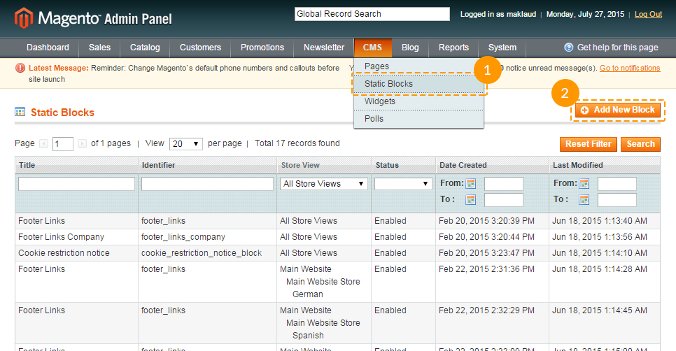Screen dimensions: 676x351
Task: Click Last Modified To date field
Action: point(617,200)
